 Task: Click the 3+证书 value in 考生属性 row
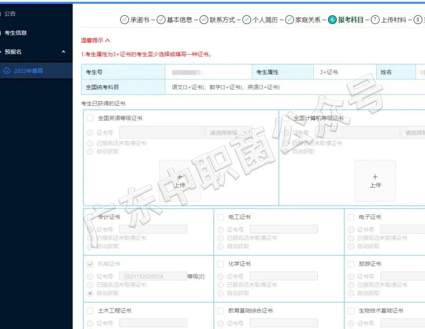[329, 72]
